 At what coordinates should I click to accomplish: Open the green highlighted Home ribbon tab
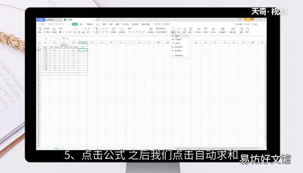75,24
